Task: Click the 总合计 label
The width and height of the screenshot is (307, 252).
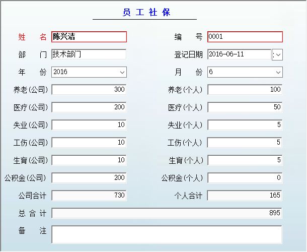Action: [32, 213]
